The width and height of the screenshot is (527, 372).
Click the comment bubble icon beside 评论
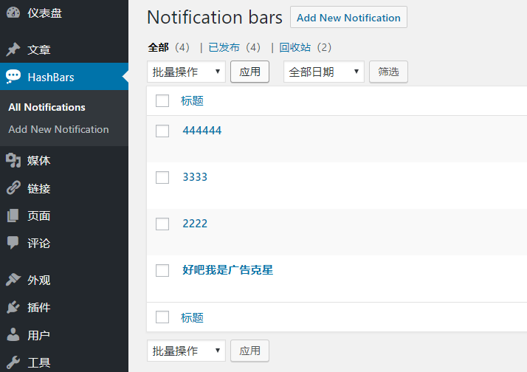coord(13,243)
